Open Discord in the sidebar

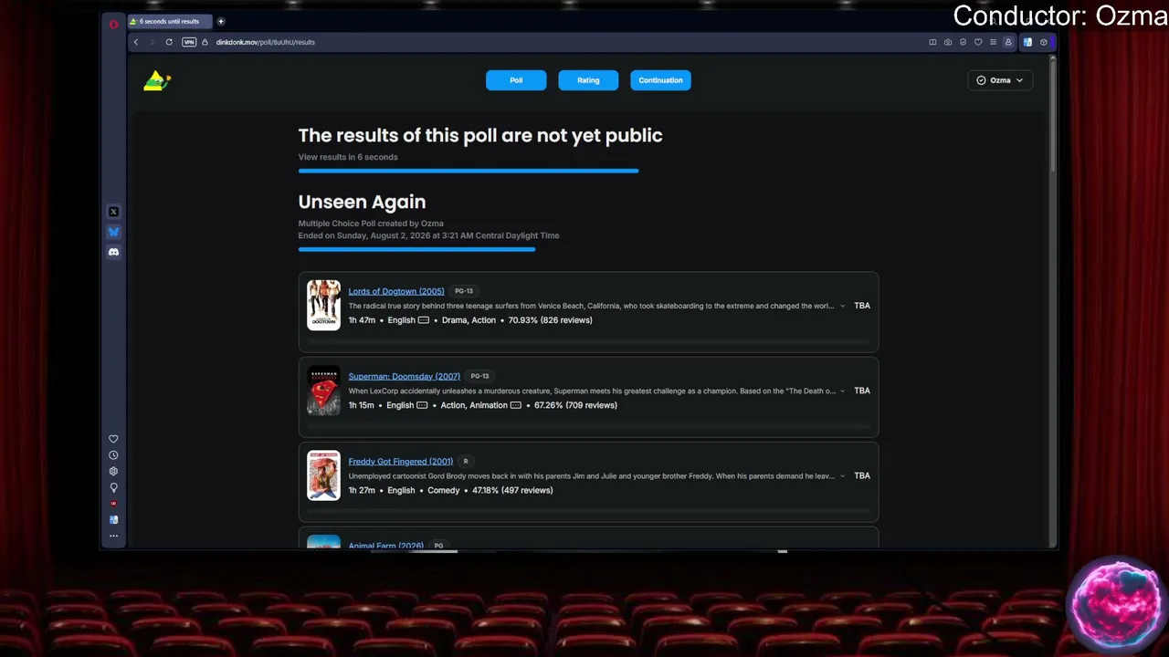point(113,252)
